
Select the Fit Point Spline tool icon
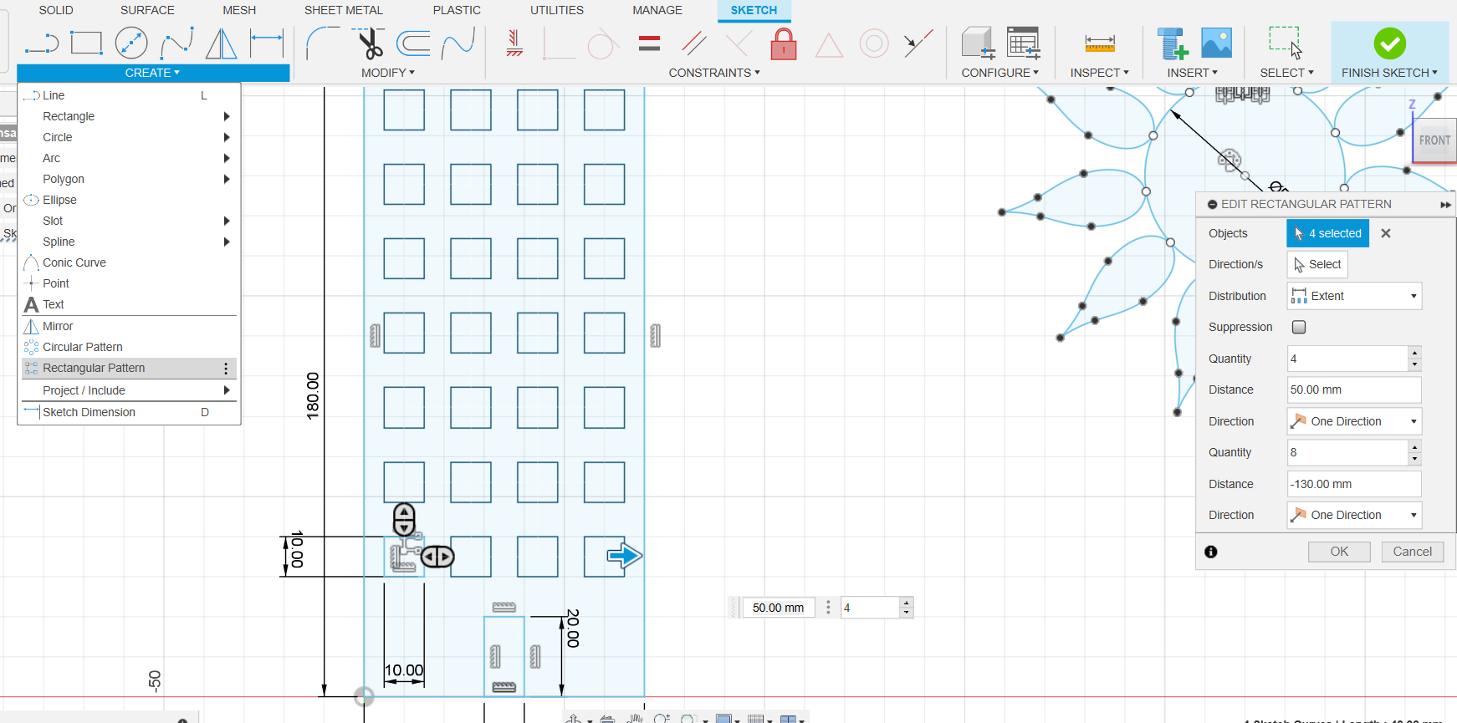pos(176,43)
